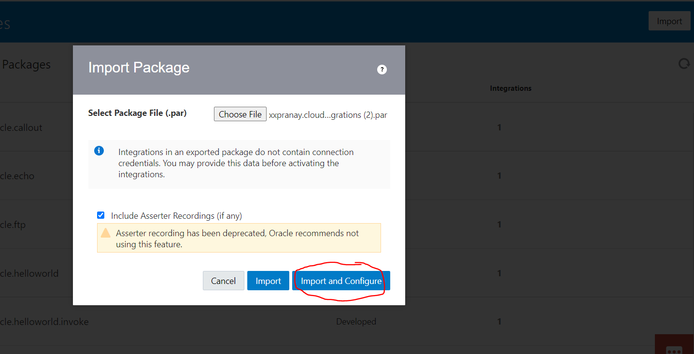Click the deprecation warning triangle icon
Image resolution: width=694 pixels, height=354 pixels.
[106, 233]
